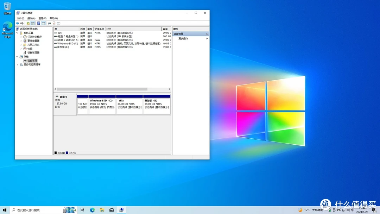Collapse the 操作 panel's 磁盘管理 section
The height and width of the screenshot is (214, 380).
point(207,34)
